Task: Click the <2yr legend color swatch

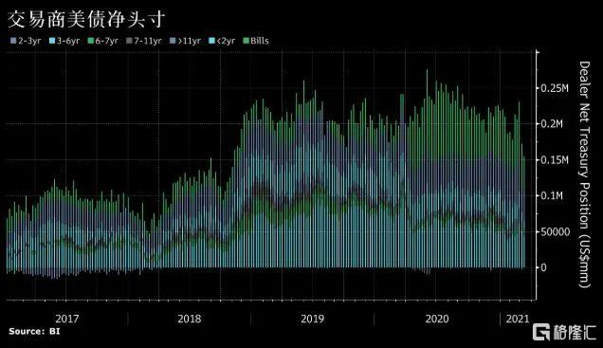Action: click(211, 41)
